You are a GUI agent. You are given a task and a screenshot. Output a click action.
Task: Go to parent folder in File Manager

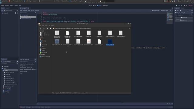pos(47,28)
